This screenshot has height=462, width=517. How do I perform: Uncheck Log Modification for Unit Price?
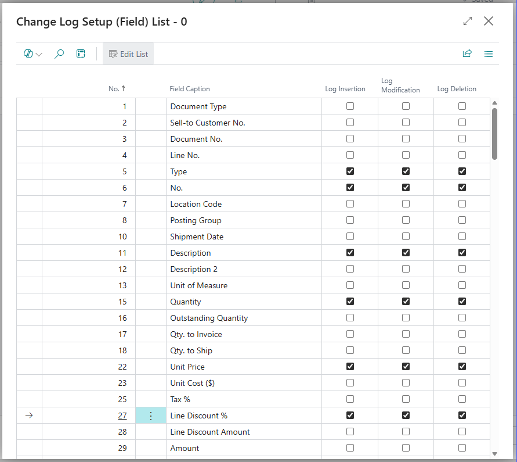pos(406,367)
